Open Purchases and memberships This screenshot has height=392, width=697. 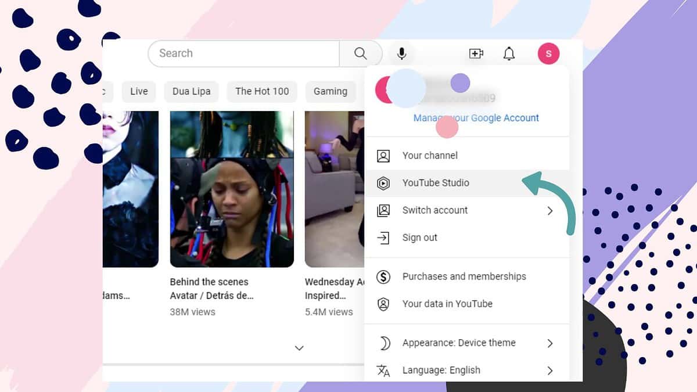(467, 276)
